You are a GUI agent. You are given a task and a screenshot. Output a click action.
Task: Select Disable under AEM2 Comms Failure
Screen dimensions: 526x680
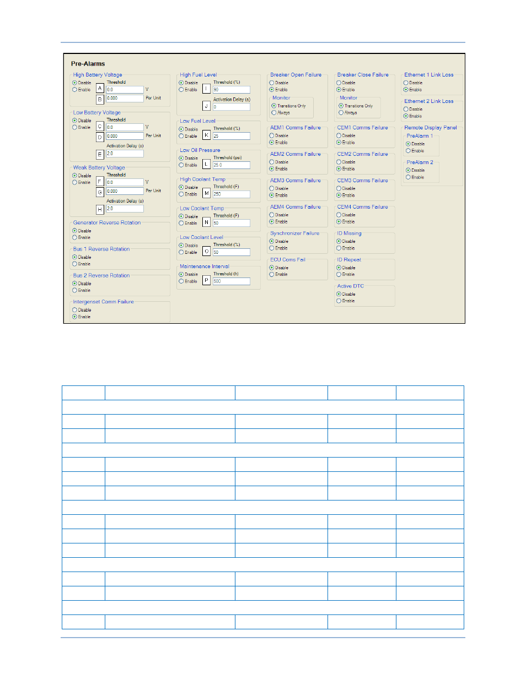click(271, 162)
